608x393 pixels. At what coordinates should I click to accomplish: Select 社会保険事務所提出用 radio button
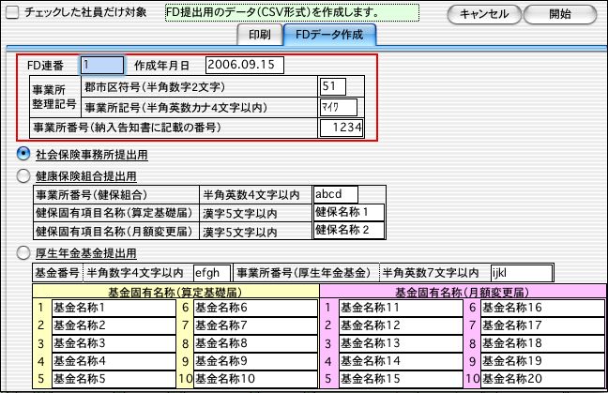pos(23,154)
